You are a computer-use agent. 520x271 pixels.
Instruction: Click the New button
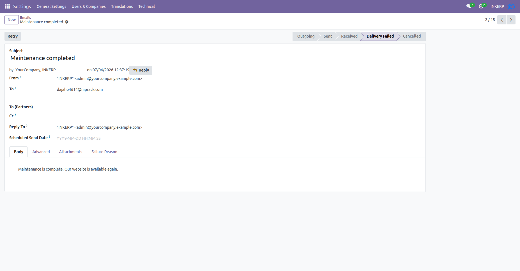tap(12, 20)
